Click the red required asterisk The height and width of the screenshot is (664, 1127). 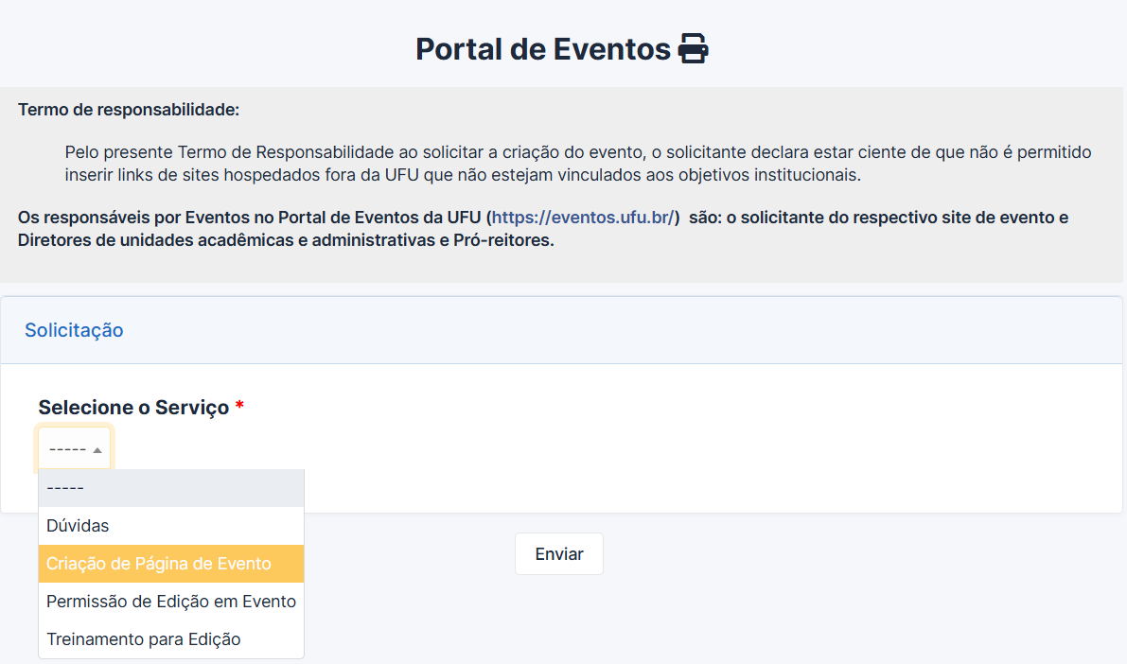[x=240, y=407]
